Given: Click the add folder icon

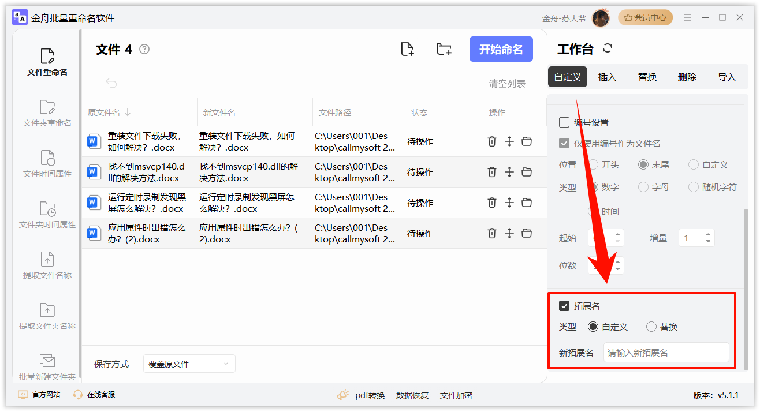Looking at the screenshot, I should tap(443, 49).
